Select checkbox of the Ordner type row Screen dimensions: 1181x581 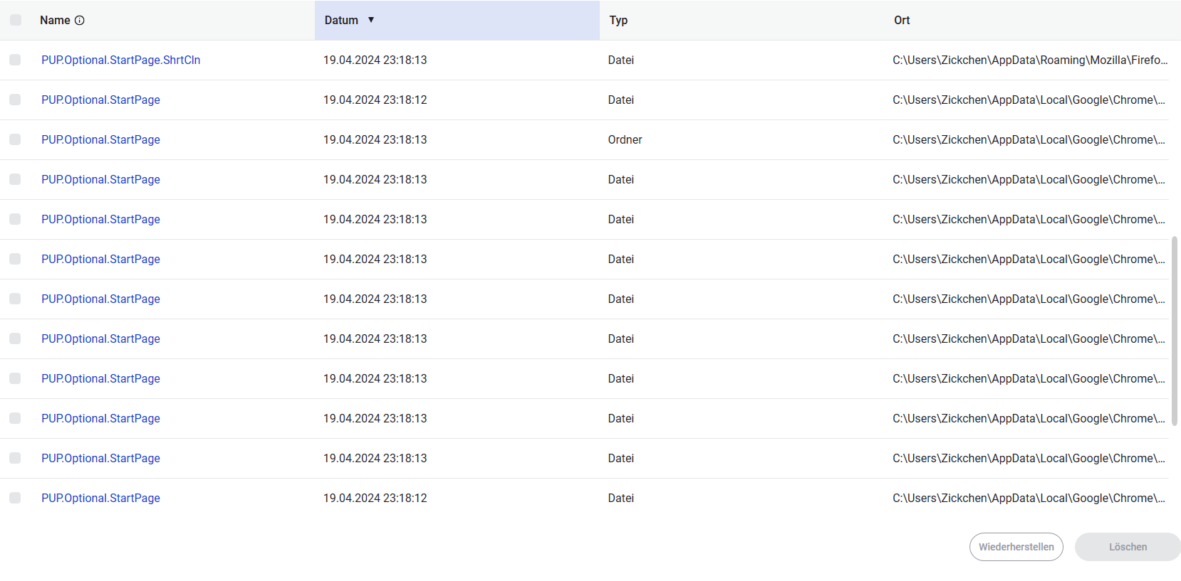click(x=15, y=139)
